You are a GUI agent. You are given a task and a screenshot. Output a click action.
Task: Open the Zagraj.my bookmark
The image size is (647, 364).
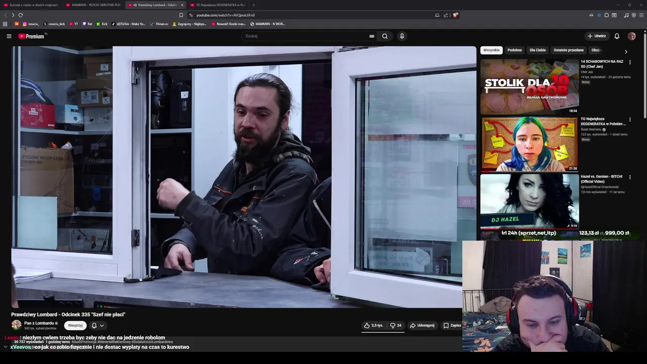tap(190, 24)
